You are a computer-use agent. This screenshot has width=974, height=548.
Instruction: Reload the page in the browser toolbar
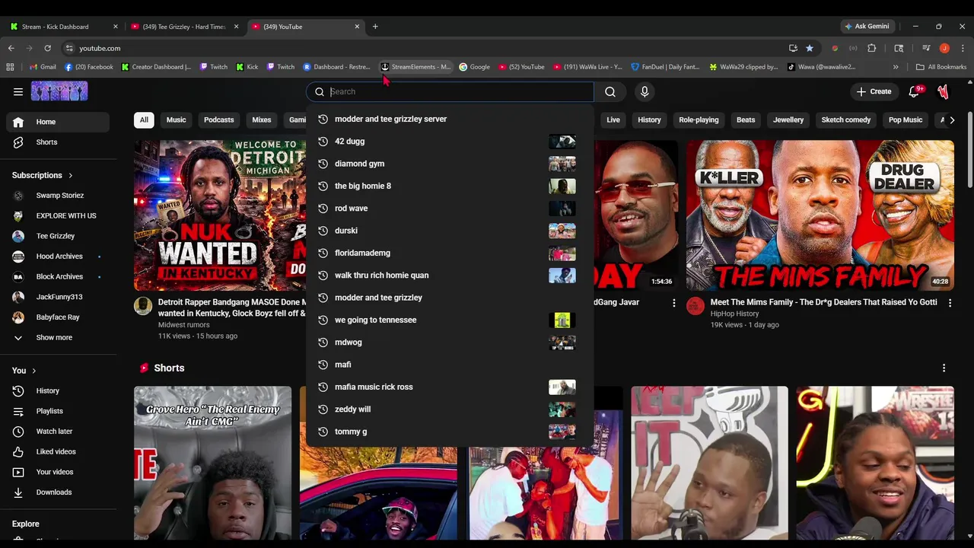47,48
